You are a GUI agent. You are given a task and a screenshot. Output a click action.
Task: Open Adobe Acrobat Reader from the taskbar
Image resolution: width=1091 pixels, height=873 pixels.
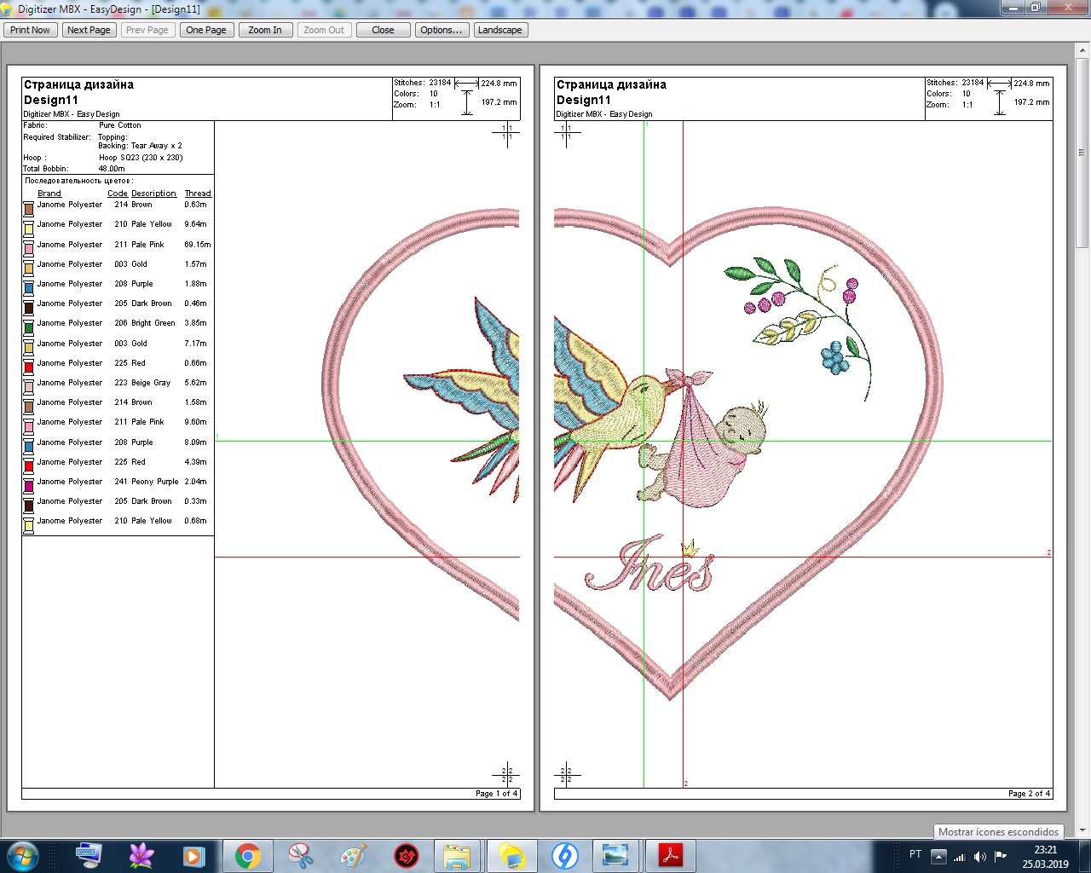tap(670, 855)
